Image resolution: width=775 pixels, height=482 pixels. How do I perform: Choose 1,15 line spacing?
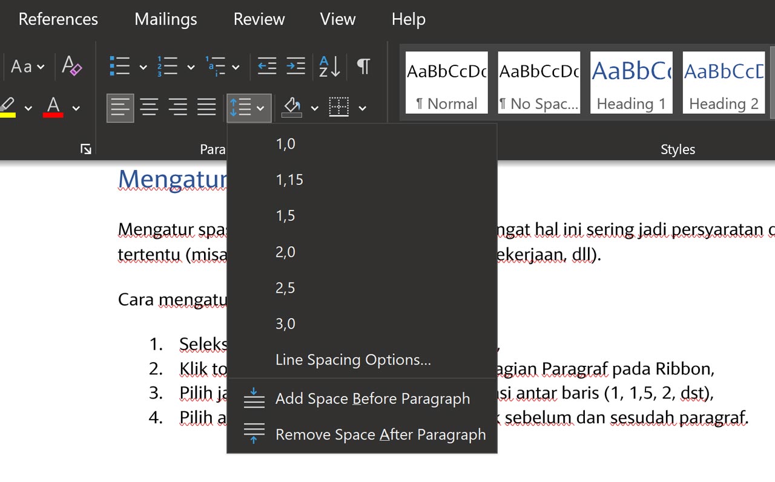[362, 180]
